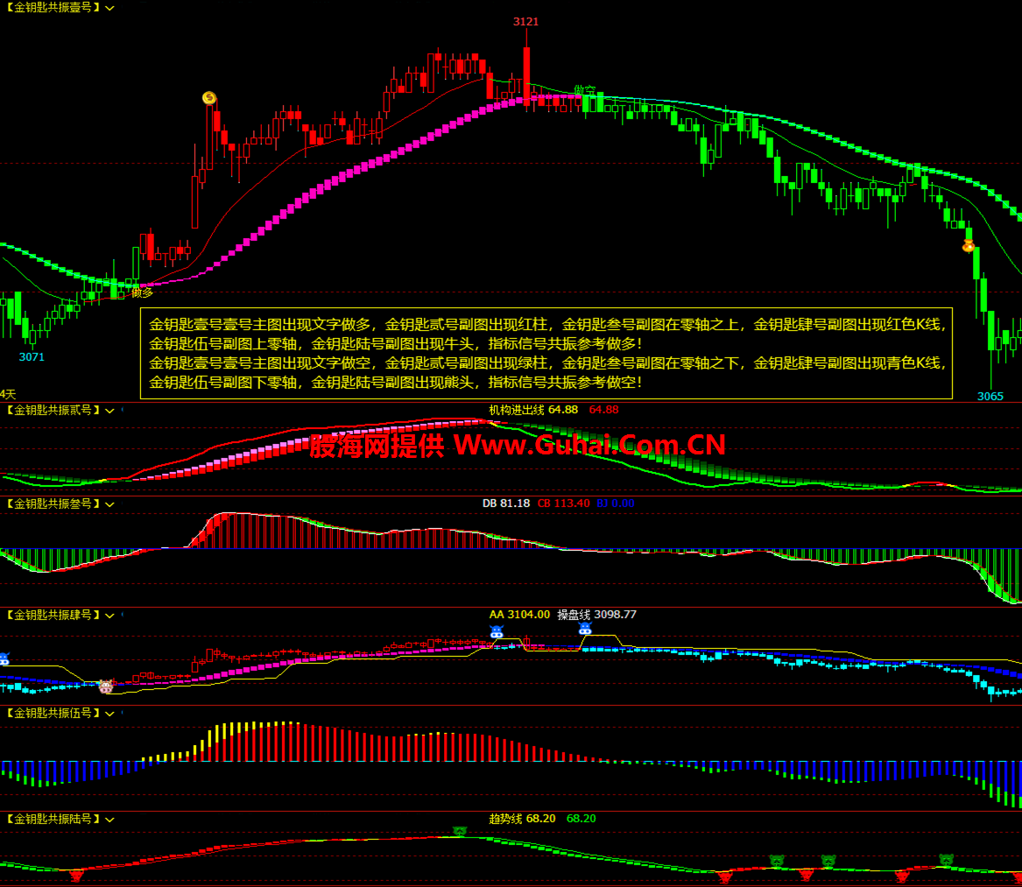The width and height of the screenshot is (1022, 887).
Task: Open the 金钥匙共振陆号 indicator dropdown arrow
Action: (x=109, y=820)
